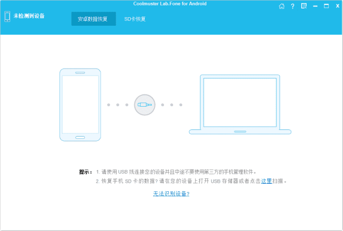The width and height of the screenshot is (343, 231).
Task: Switch to SD卡恢复 tab
Action: 135,19
